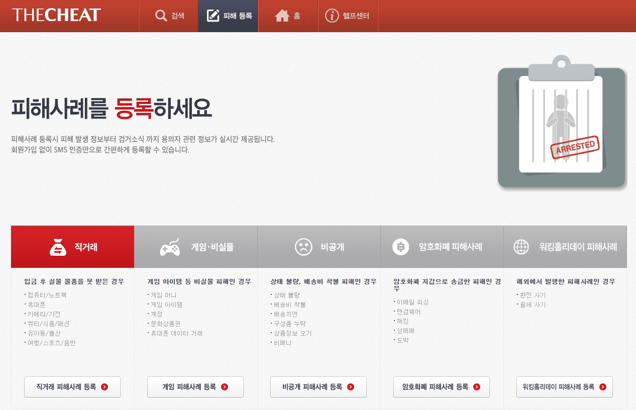Go to the 홈 menu
The width and height of the screenshot is (636, 410).
pyautogui.click(x=288, y=16)
